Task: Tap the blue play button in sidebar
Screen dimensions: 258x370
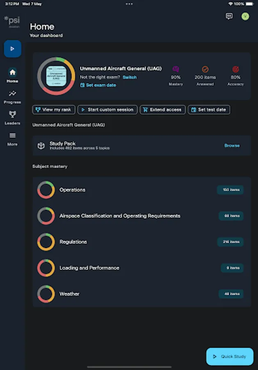Action: 12,49
